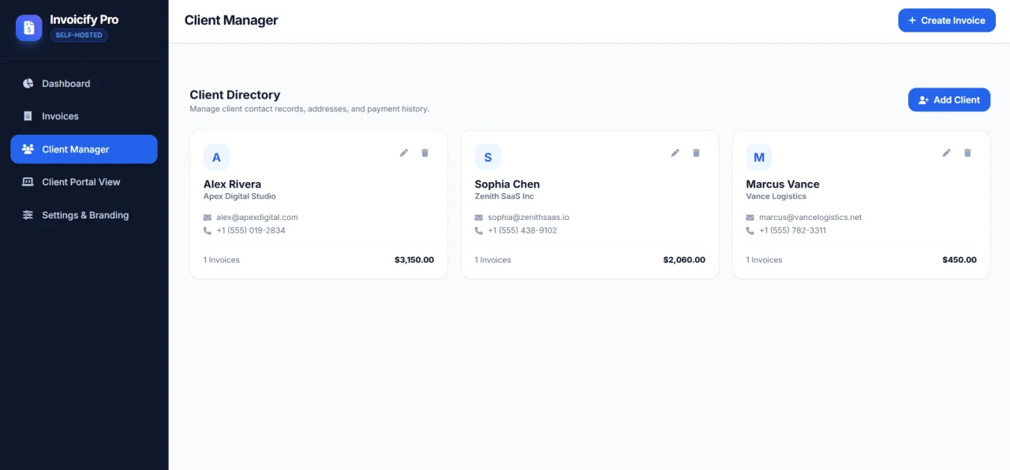Click the Vance Logistics company text

point(776,196)
